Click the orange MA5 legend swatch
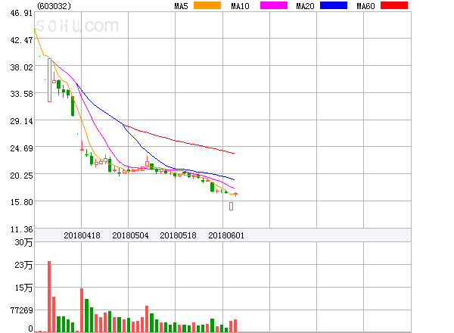Viewport: 454px width, 333px height. tap(207, 5)
